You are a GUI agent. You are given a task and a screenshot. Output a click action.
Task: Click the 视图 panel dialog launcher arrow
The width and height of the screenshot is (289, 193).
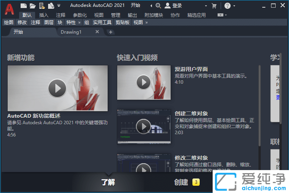pyautogui.click(x=146, y=23)
